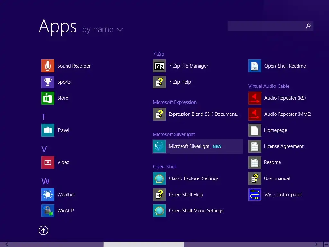Open the Sound Recorder microphone icon

point(48,66)
